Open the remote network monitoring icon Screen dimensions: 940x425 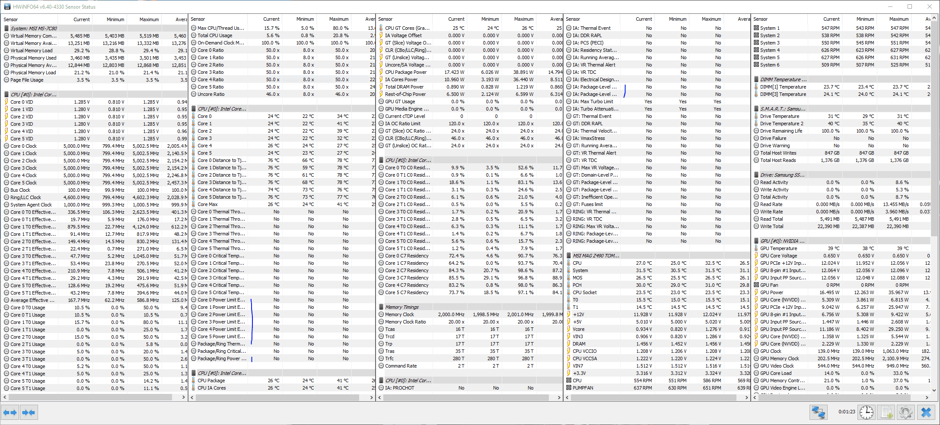click(x=818, y=412)
